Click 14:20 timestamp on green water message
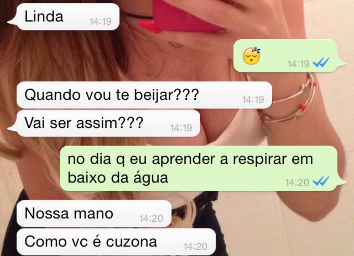The width and height of the screenshot is (354, 256). coord(297,183)
